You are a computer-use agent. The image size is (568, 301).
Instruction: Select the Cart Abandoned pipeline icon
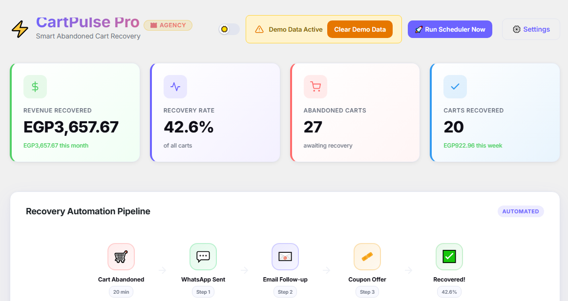(x=121, y=257)
